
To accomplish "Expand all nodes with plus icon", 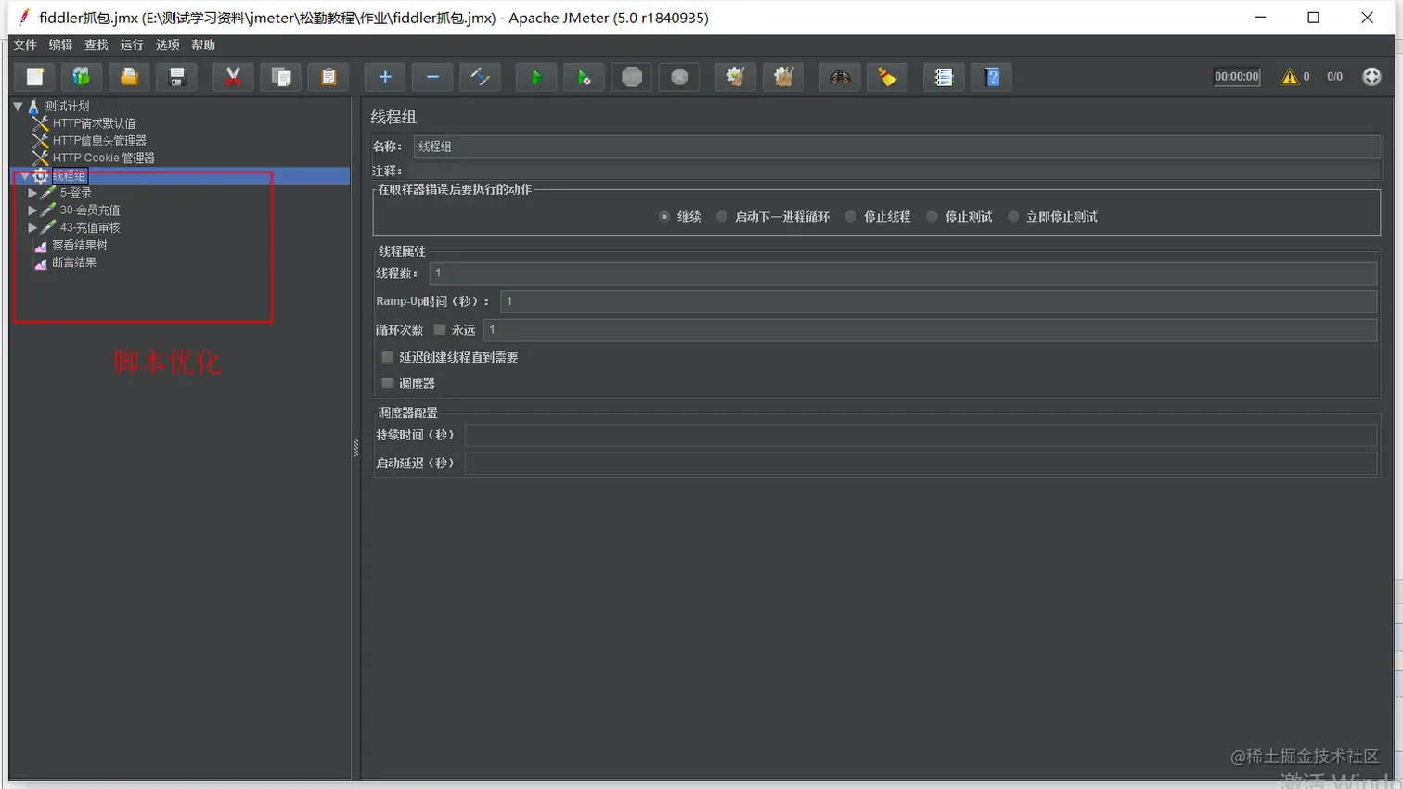I will point(385,77).
